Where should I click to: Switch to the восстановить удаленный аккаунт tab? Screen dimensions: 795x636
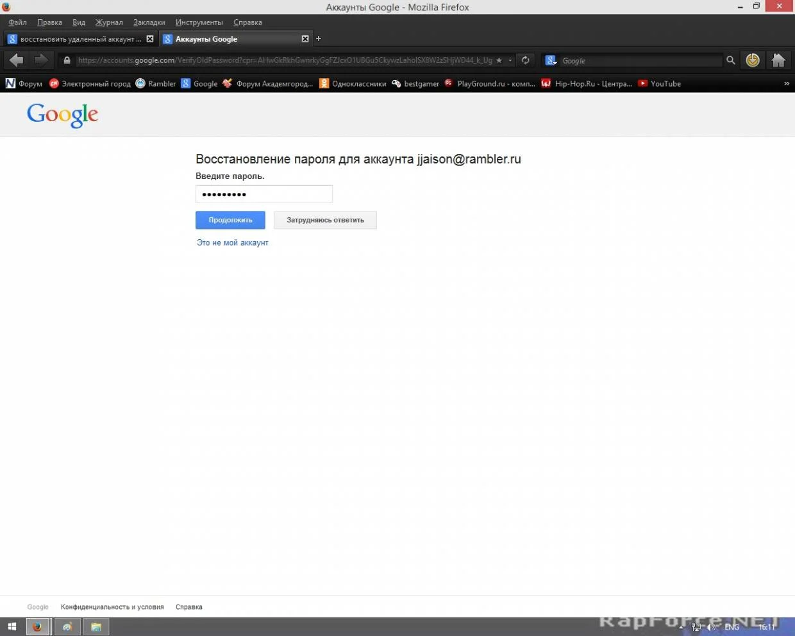coord(80,39)
